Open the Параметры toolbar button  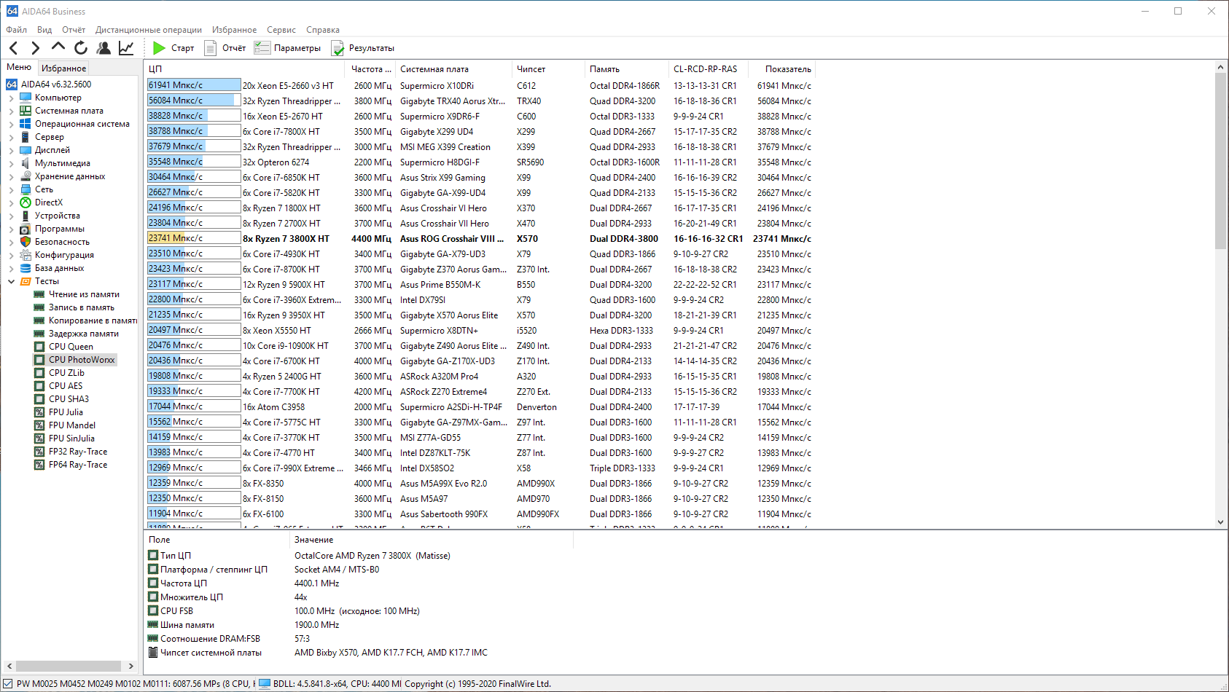point(287,48)
